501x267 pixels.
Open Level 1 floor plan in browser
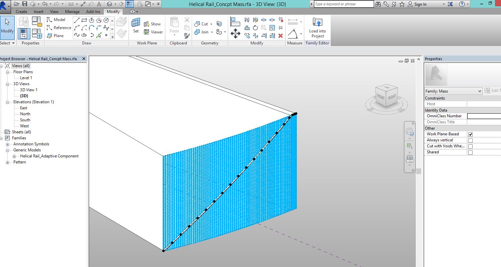26,78
